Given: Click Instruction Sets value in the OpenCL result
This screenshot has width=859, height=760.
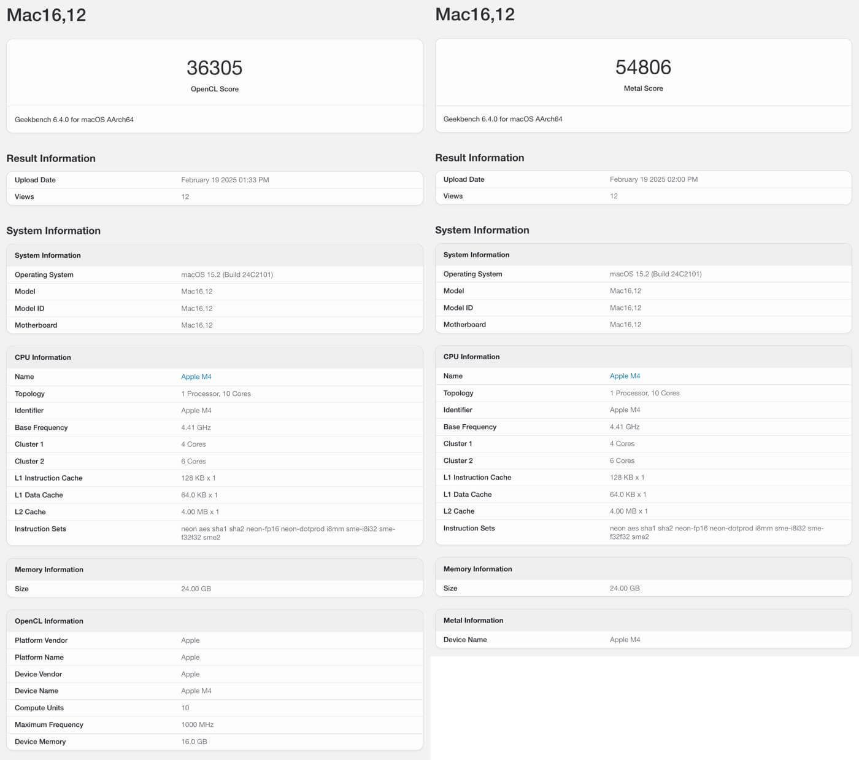Looking at the screenshot, I should pos(288,533).
